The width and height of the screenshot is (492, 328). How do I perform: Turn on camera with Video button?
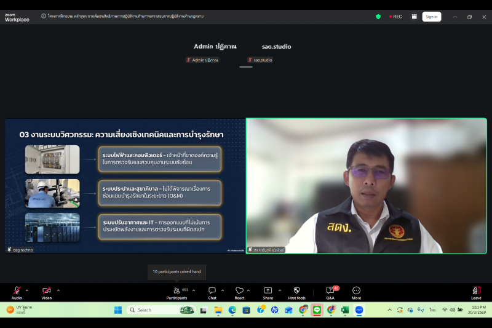[46, 292]
